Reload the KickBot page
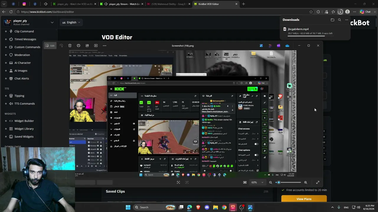This screenshot has height=212, width=378. point(11,12)
